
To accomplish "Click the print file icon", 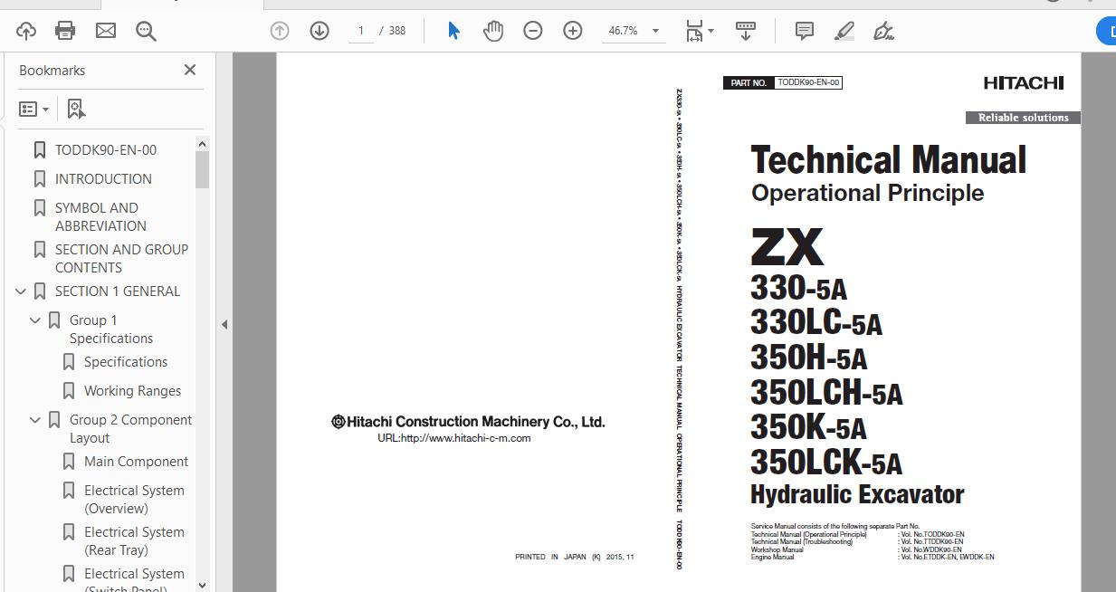I will [65, 31].
